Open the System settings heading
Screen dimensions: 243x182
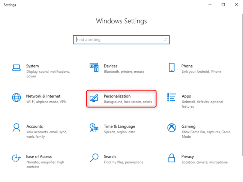point(32,66)
